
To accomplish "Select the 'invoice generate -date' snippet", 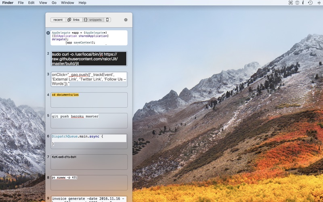I will (89, 199).
